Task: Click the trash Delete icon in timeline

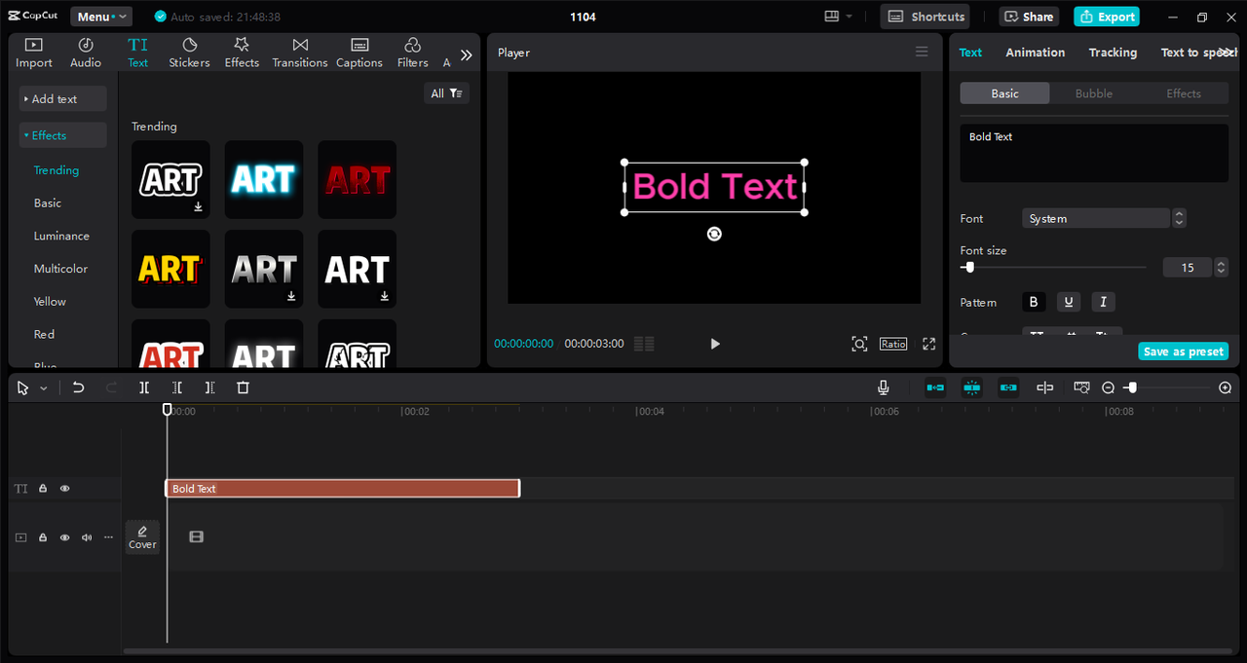Action: 244,387
